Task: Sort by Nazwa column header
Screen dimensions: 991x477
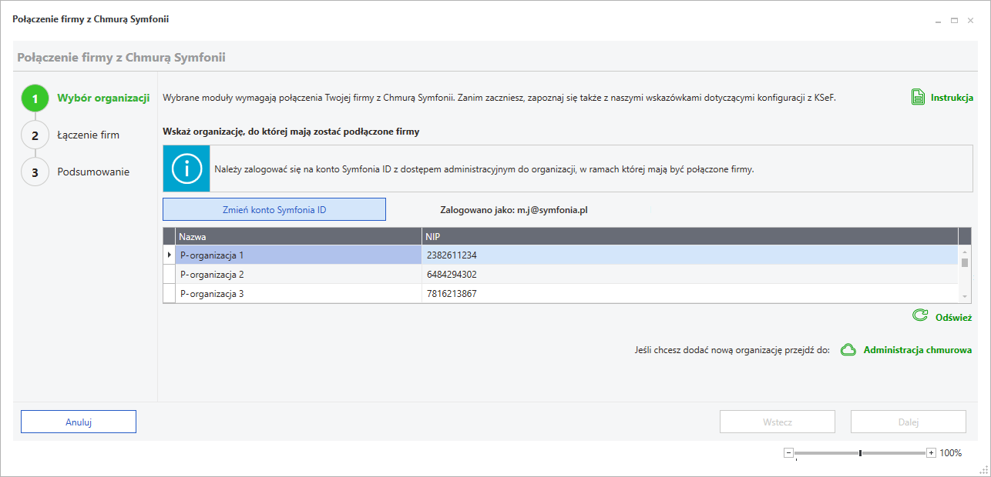Action: [x=298, y=236]
